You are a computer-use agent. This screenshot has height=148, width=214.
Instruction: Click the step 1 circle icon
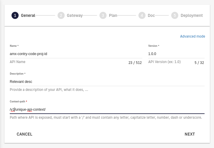[x=15, y=15]
